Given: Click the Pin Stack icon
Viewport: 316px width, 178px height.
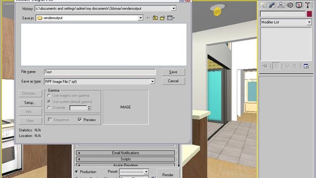Looking at the screenshot, I should click(x=265, y=66).
